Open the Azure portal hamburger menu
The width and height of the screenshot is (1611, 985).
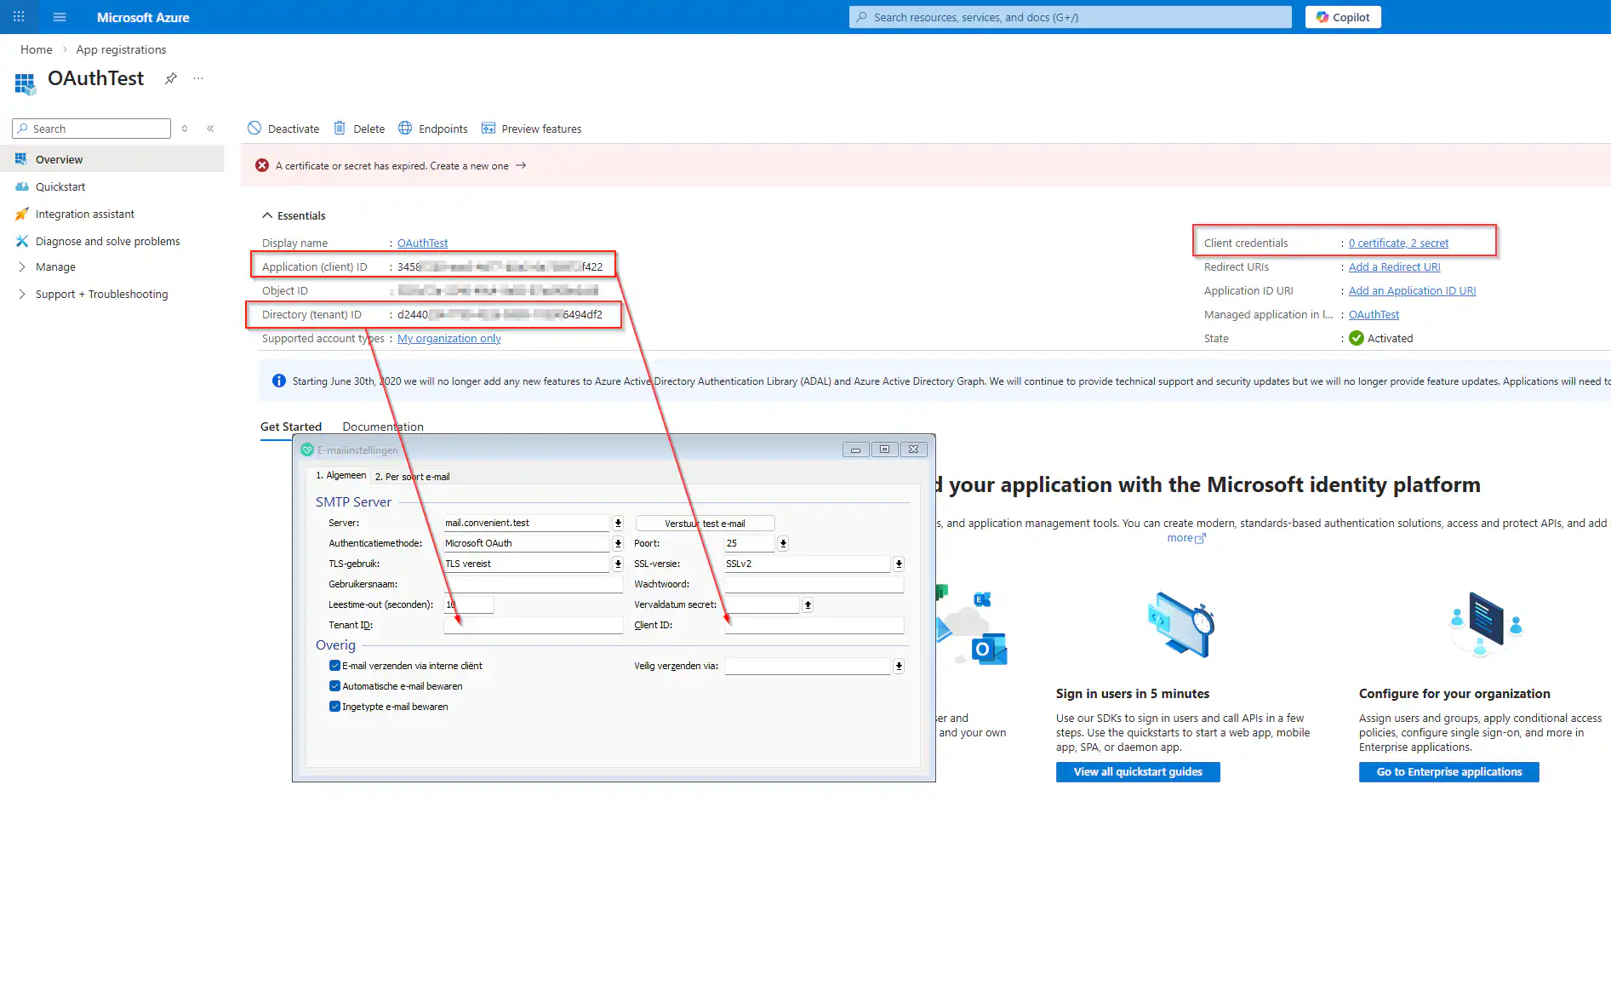[x=60, y=17]
